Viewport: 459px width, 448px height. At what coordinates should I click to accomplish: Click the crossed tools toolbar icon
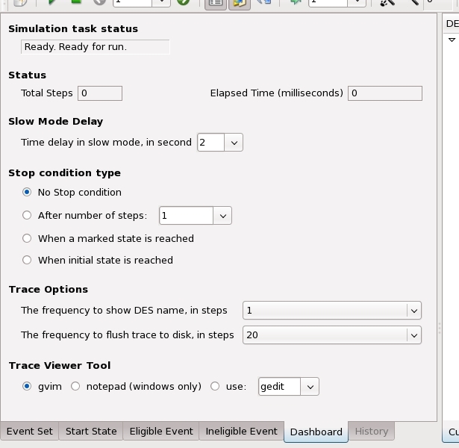coord(387,2)
